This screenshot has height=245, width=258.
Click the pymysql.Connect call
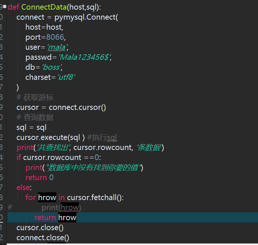(x=86, y=17)
